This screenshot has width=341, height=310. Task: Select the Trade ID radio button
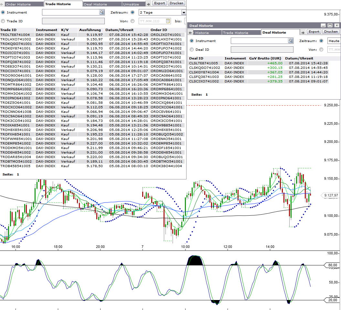tap(3, 21)
